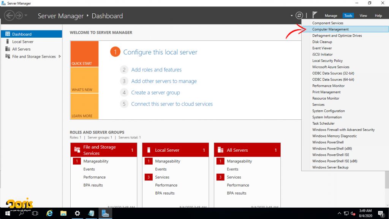389x219 pixels.
Task: Open Manageability in Local Server tile
Action: 168,161
